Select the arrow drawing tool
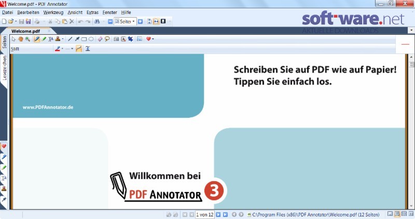This screenshot has width=415, height=219. [77, 39]
